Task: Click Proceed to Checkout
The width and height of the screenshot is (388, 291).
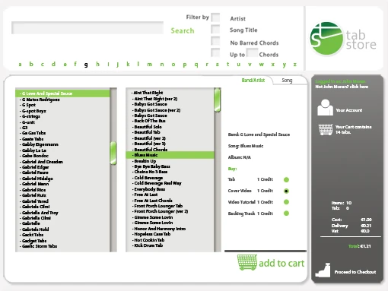Action: 355,272
